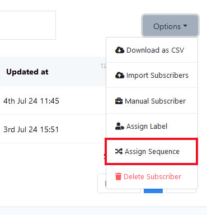Click the cloud download icon
Viewport: 207px width, 215px height.
[x=120, y=50]
